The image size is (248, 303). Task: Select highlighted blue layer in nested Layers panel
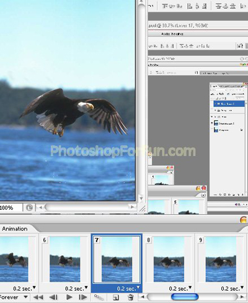[229, 104]
